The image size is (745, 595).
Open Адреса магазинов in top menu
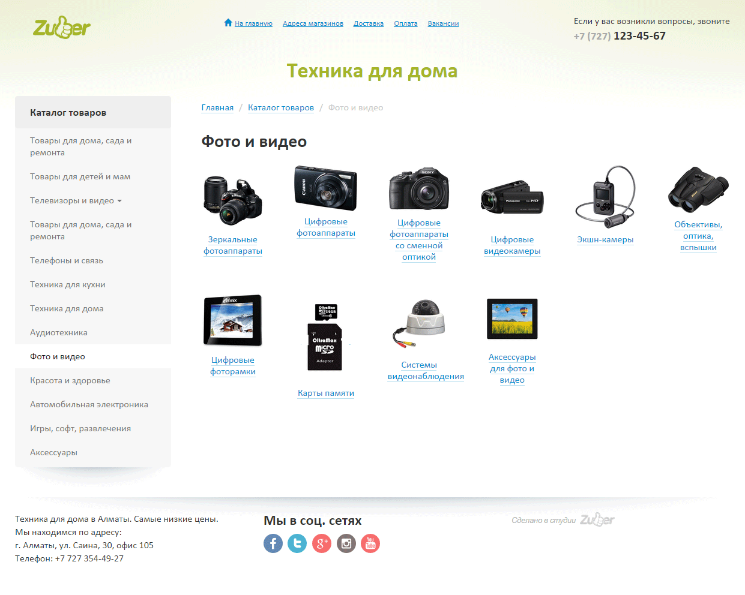313,23
